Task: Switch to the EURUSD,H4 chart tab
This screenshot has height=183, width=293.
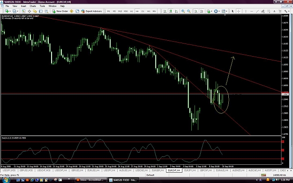Action: pyautogui.click(x=93, y=170)
